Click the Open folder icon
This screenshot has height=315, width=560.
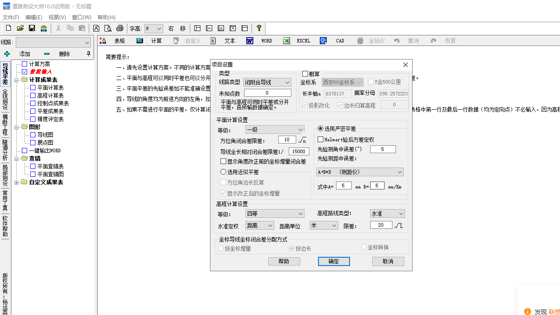(20, 28)
